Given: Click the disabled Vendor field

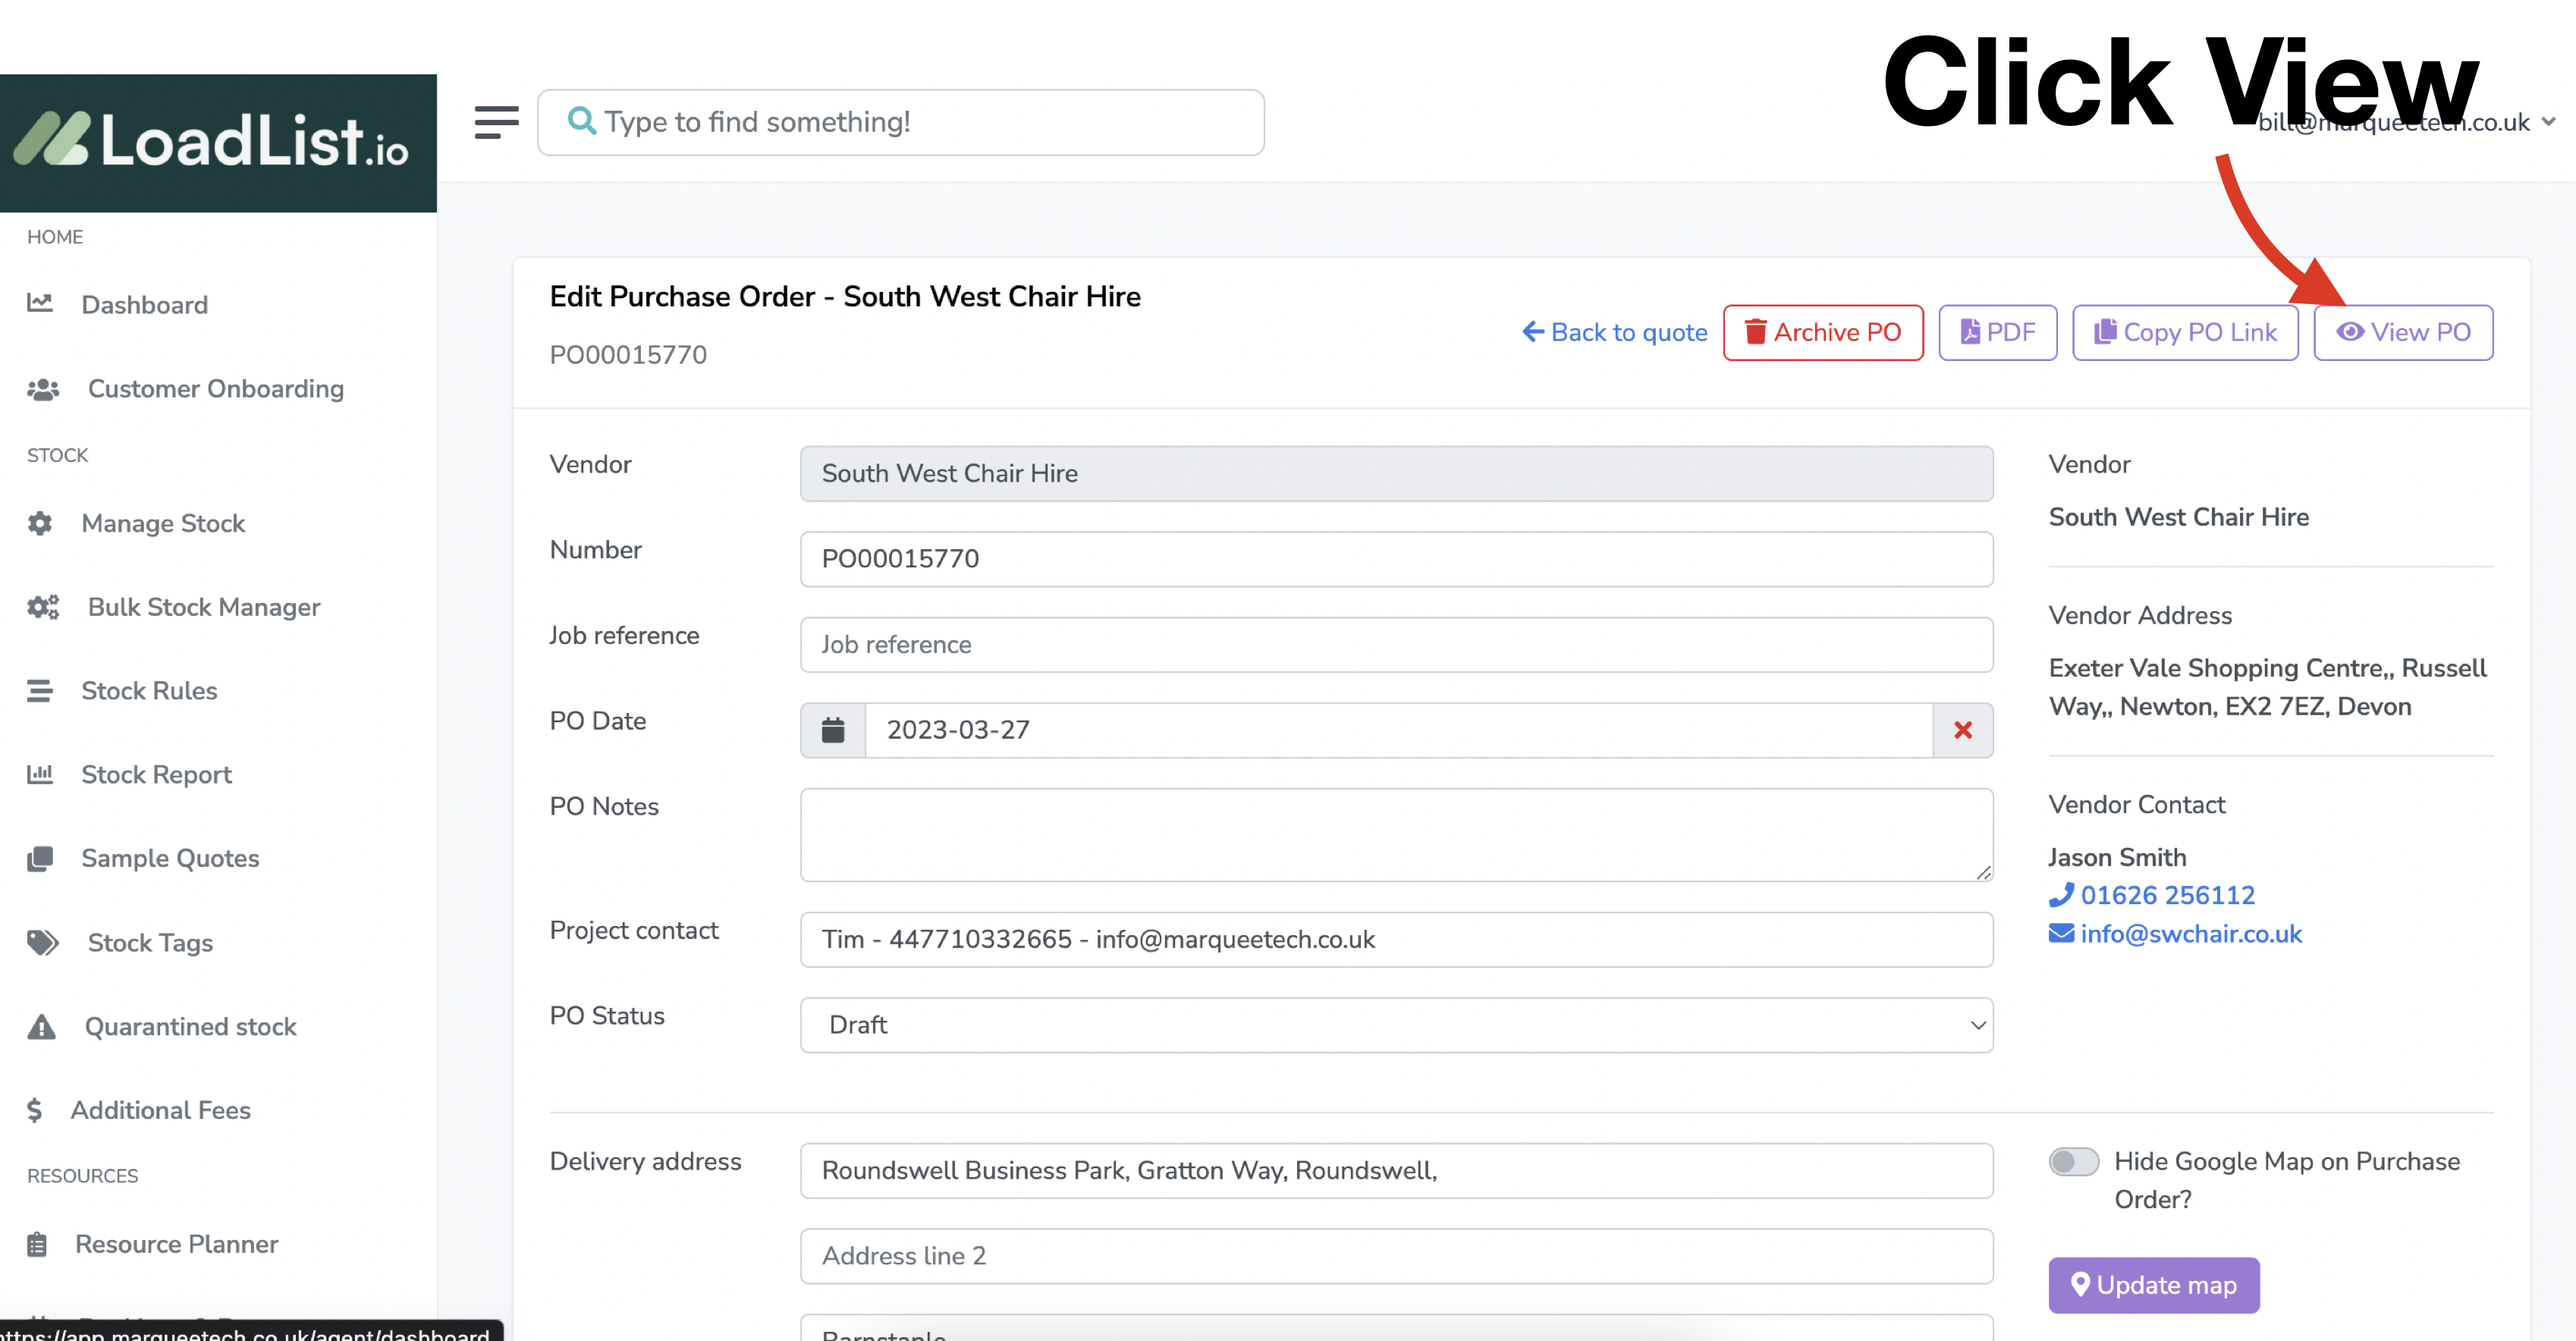Looking at the screenshot, I should (1396, 474).
